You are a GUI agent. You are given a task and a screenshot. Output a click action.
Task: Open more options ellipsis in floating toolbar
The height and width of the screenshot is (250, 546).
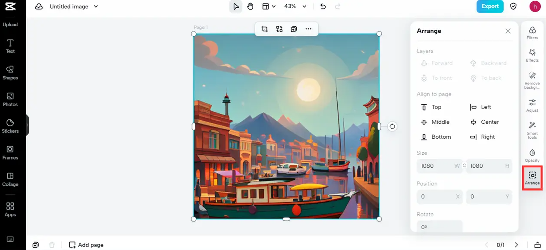pos(308,29)
